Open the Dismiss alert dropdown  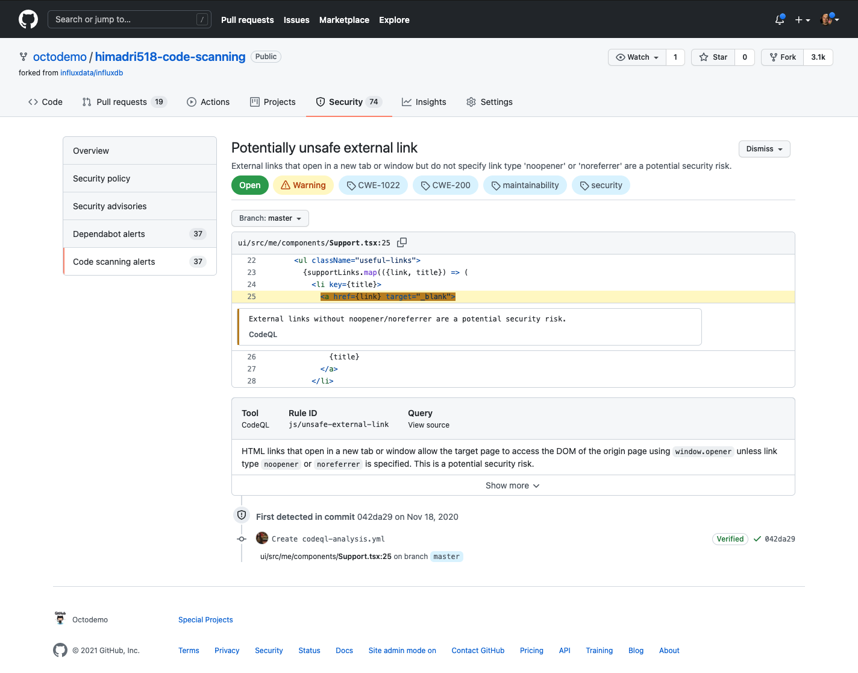click(764, 149)
